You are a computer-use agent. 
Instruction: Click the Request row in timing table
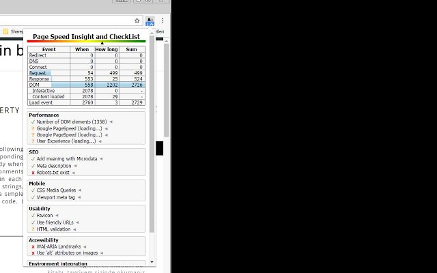pyautogui.click(x=87, y=73)
